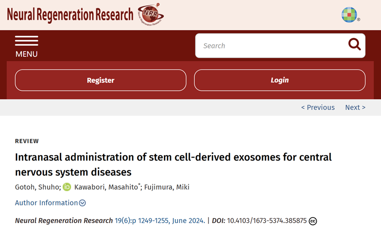Click the Wolters Kluwer logo icon

(x=350, y=15)
